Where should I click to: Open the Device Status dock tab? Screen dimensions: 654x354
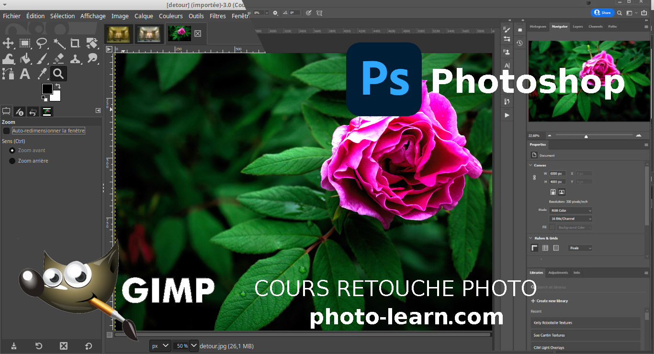(x=20, y=111)
